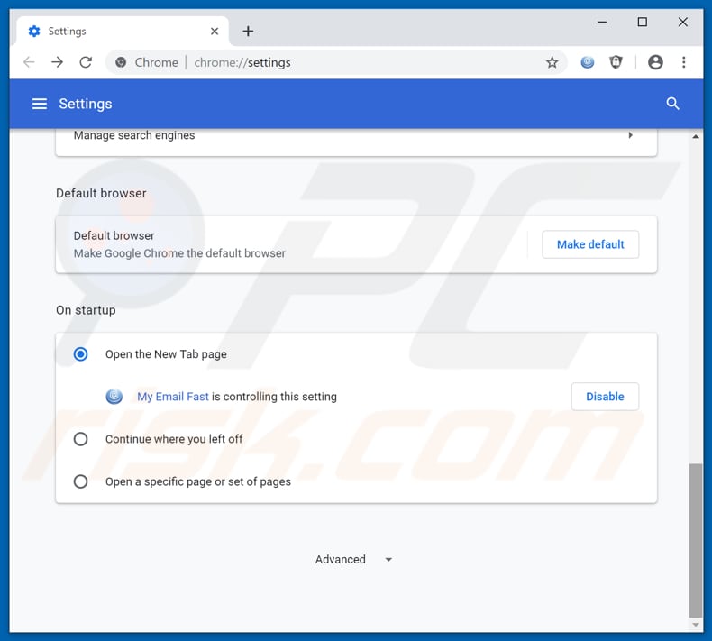Image resolution: width=712 pixels, height=641 pixels.
Task: Click the Make default button
Action: (x=590, y=244)
